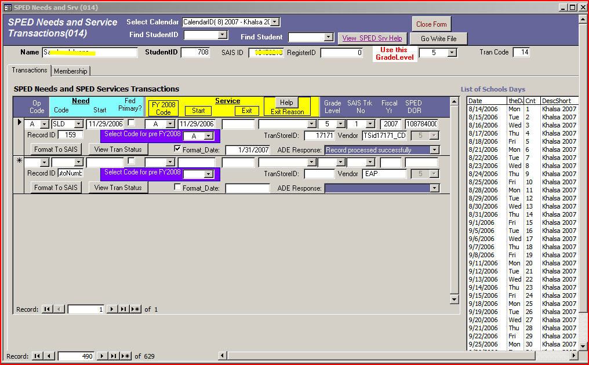
Task: Click Format To SAIS in new record row
Action: 56,187
